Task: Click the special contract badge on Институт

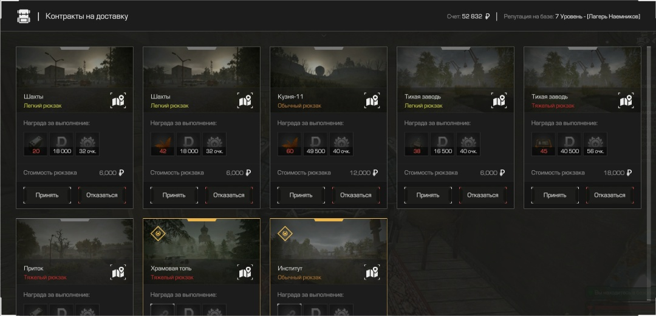Action: (x=285, y=233)
